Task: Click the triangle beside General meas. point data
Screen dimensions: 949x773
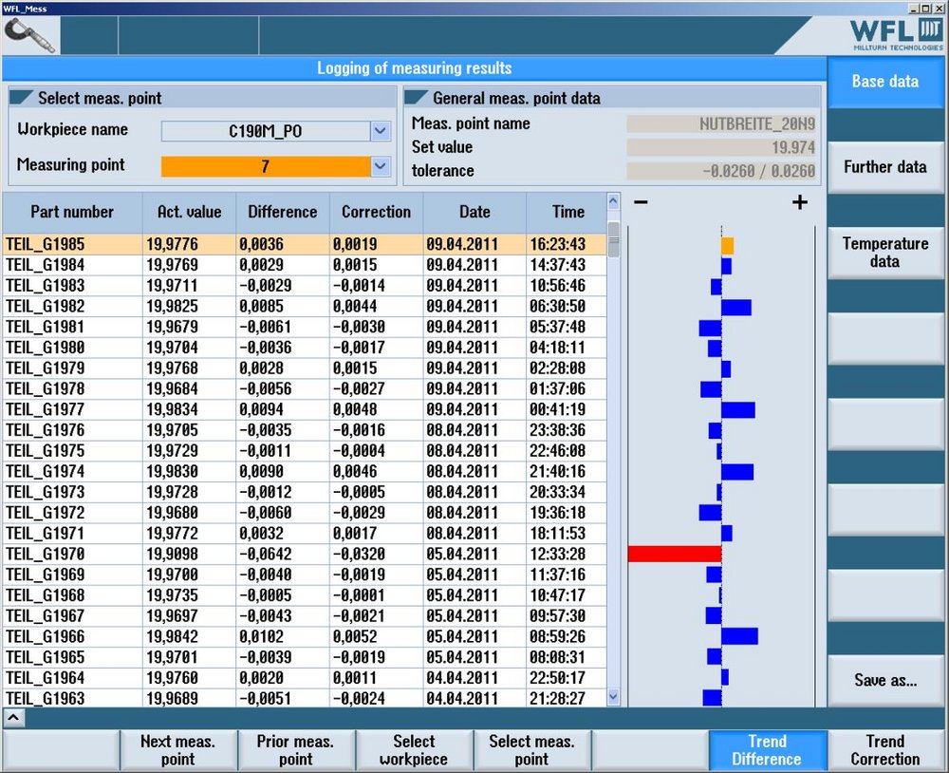Action: [x=417, y=98]
